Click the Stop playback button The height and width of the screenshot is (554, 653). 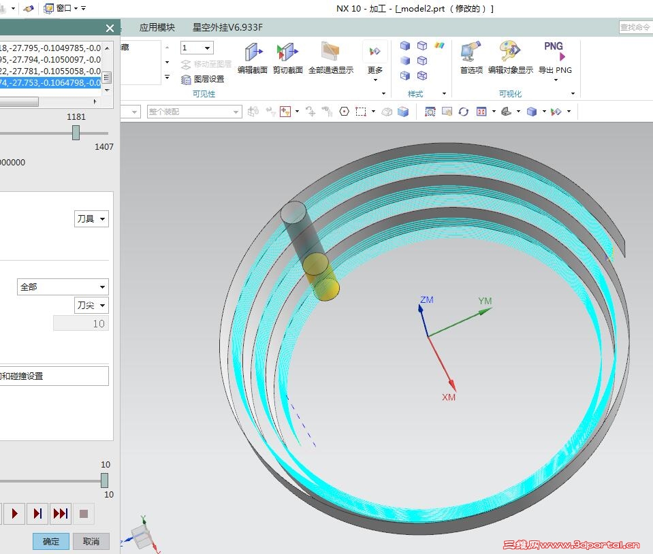point(84,514)
